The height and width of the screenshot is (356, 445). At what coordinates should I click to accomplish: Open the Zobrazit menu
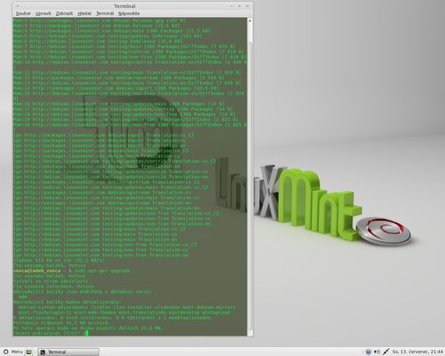[x=64, y=13]
